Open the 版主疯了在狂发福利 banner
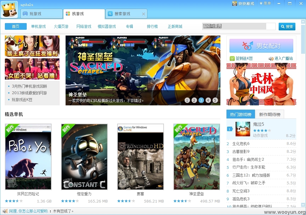The image size is (306, 215). pos(32,46)
